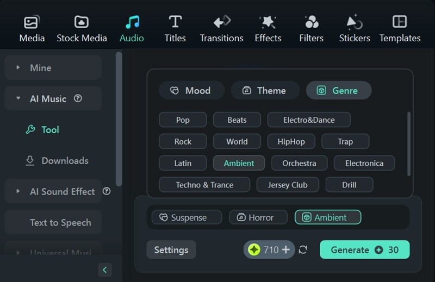Choose the Latin genre
The image size is (435, 282).
pyautogui.click(x=183, y=163)
